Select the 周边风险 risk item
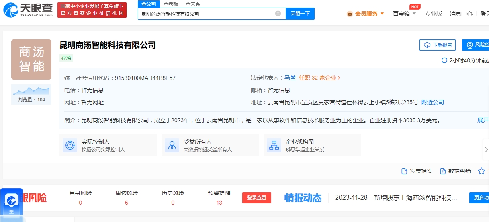The image size is (489, 222). coord(127,197)
